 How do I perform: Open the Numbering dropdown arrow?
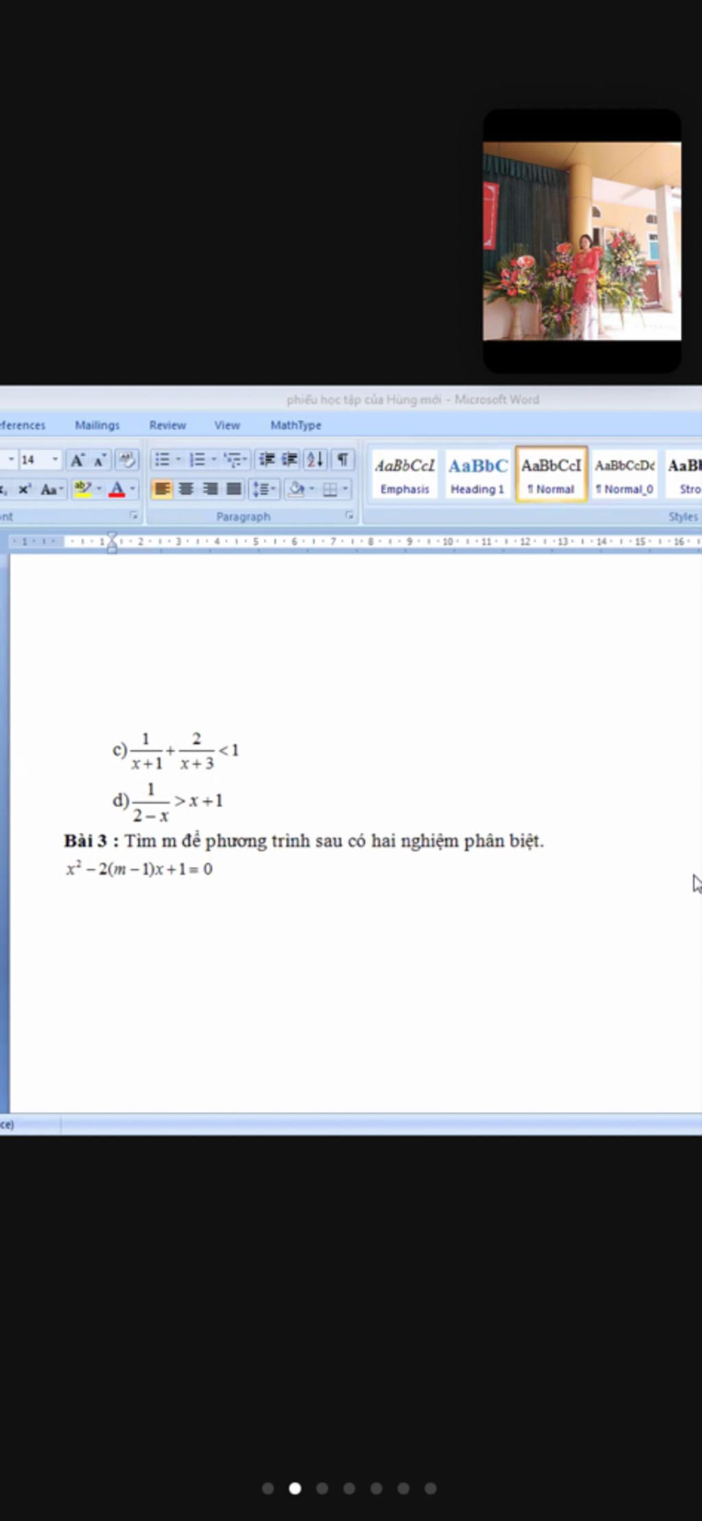[x=214, y=460]
